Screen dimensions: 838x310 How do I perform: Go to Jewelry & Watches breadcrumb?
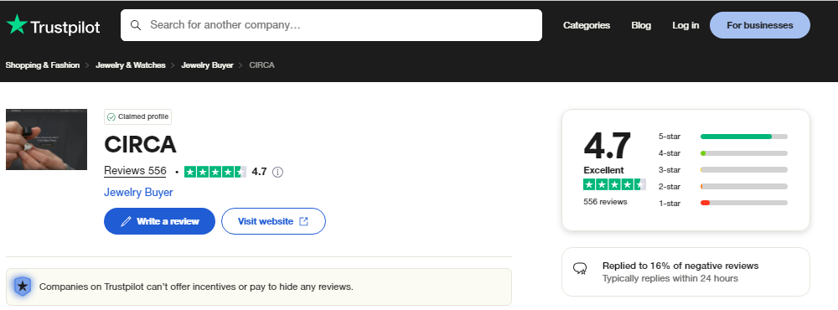[131, 65]
